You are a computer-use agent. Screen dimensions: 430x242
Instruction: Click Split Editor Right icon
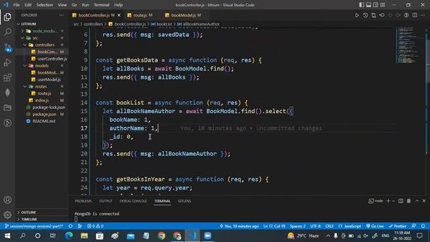coord(415,15)
